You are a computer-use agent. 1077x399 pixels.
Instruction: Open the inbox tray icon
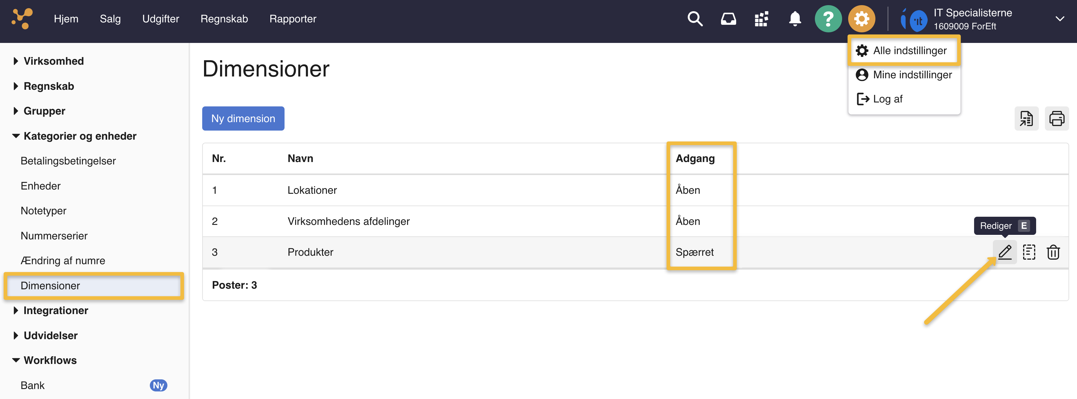click(x=728, y=19)
